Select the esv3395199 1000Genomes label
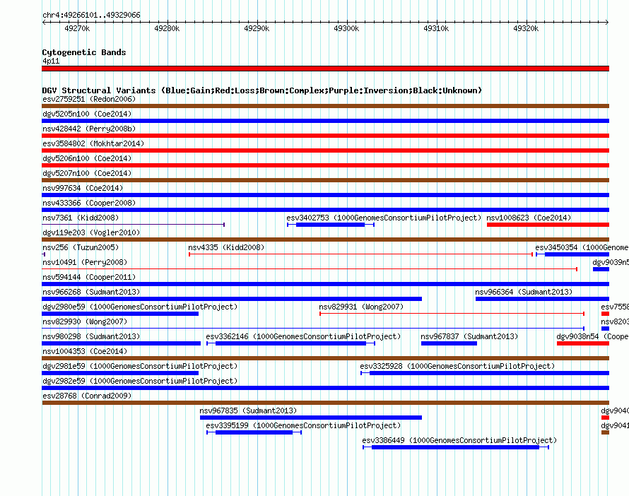This screenshot has height=496, width=629. 303,425
